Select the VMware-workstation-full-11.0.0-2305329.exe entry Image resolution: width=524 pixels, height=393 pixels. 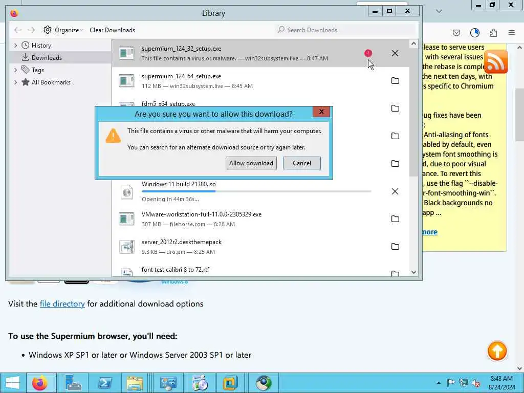(260, 219)
